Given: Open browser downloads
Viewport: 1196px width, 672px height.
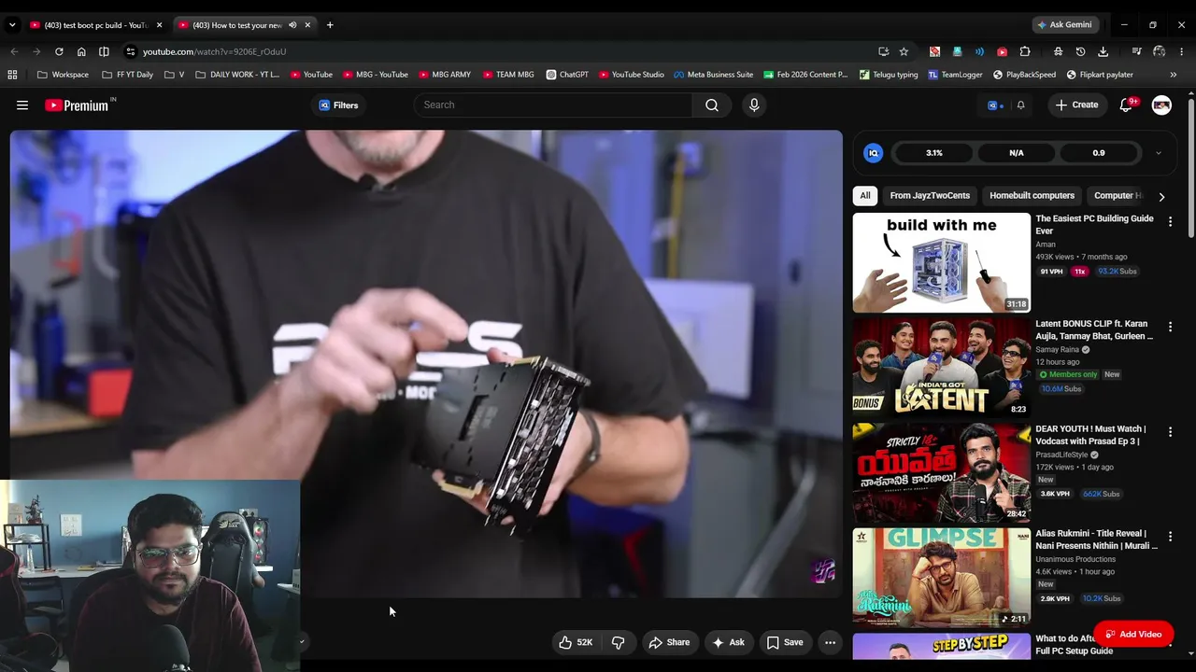Looking at the screenshot, I should pos(1103,51).
